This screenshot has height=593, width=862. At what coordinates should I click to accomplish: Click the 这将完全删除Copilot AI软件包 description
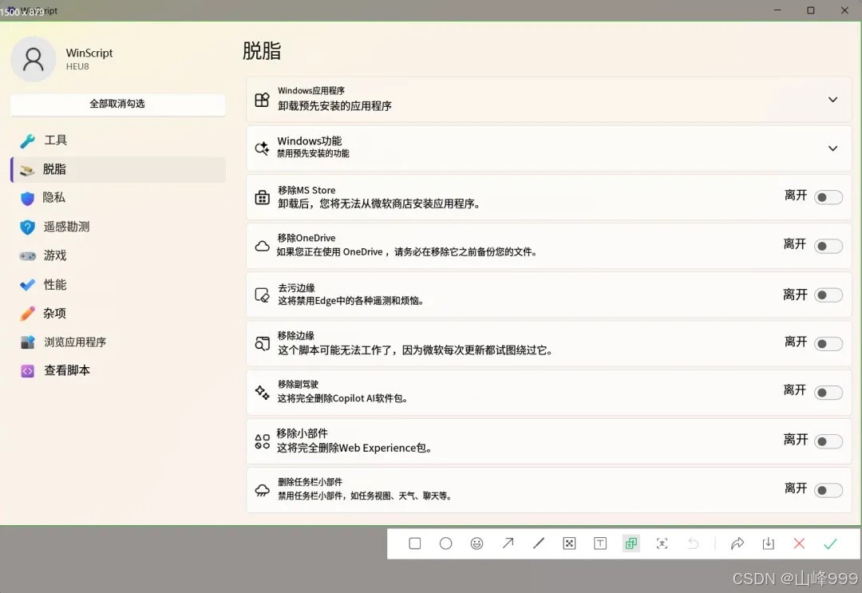[x=342, y=398]
